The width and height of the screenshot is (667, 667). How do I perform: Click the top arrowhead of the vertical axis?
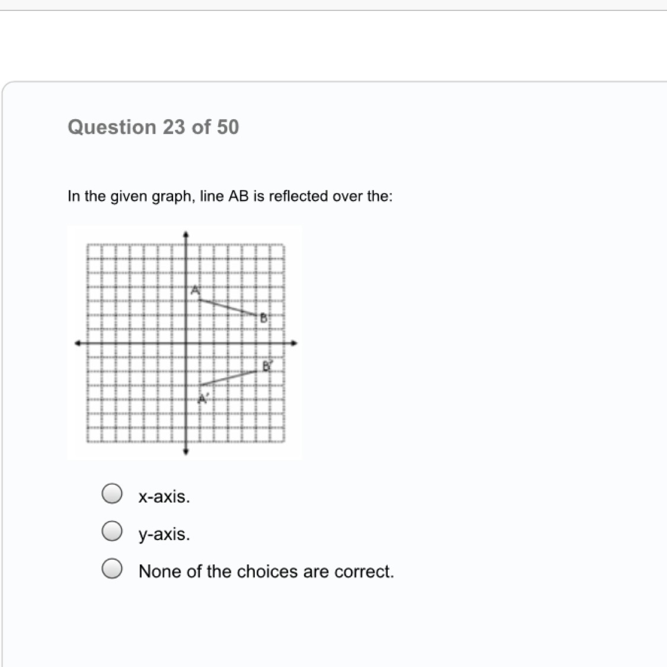(186, 234)
